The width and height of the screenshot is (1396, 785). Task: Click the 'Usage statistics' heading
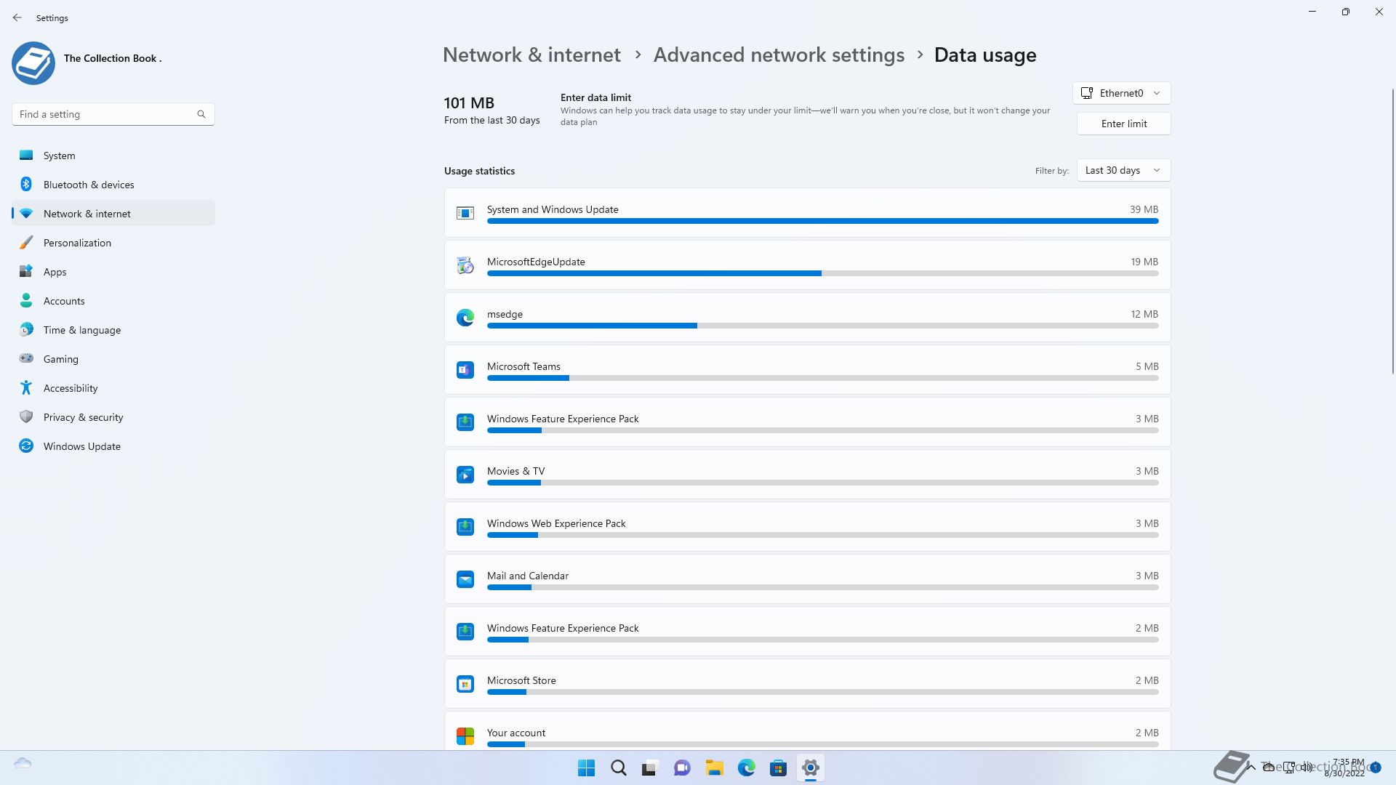tap(479, 171)
